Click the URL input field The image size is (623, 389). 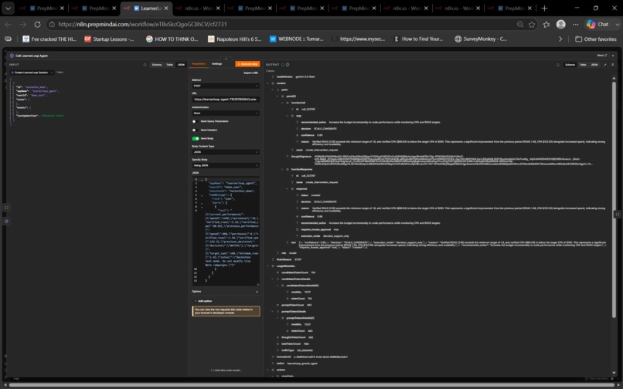tap(226, 100)
